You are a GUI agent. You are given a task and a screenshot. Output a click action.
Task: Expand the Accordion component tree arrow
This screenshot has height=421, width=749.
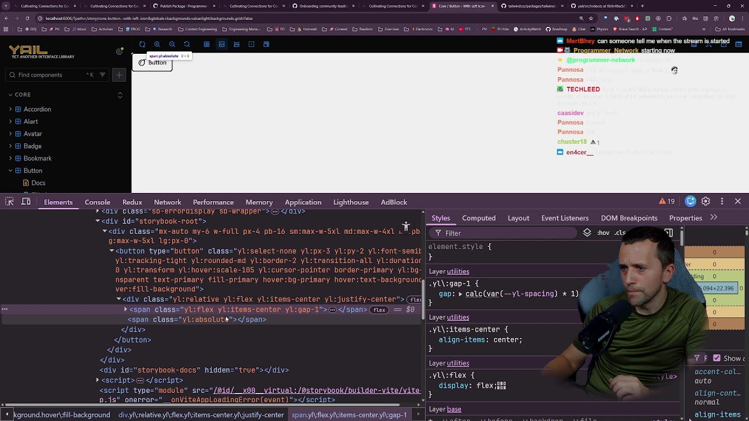(x=10, y=109)
